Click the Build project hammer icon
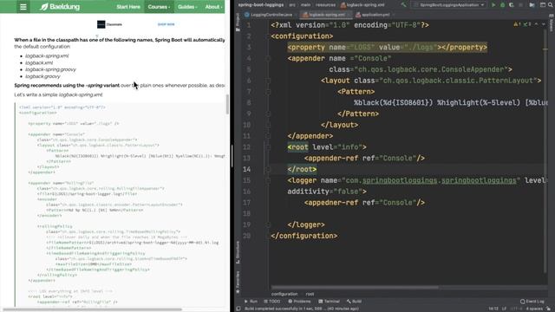Image resolution: width=555 pixels, height=312 pixels. pyautogui.click(x=403, y=5)
